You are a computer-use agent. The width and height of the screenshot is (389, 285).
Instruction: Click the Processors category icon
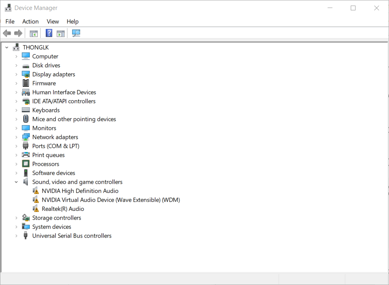(x=26, y=164)
